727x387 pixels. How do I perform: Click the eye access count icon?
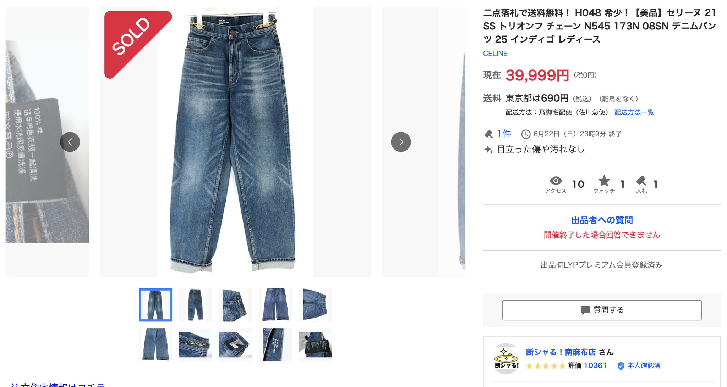coord(556,181)
